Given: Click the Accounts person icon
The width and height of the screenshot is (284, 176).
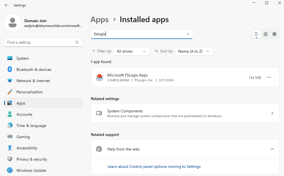Looking at the screenshot, I should pyautogui.click(x=10, y=114).
